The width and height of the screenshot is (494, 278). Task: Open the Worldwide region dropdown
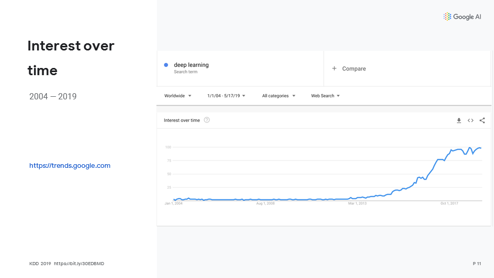coord(178,96)
